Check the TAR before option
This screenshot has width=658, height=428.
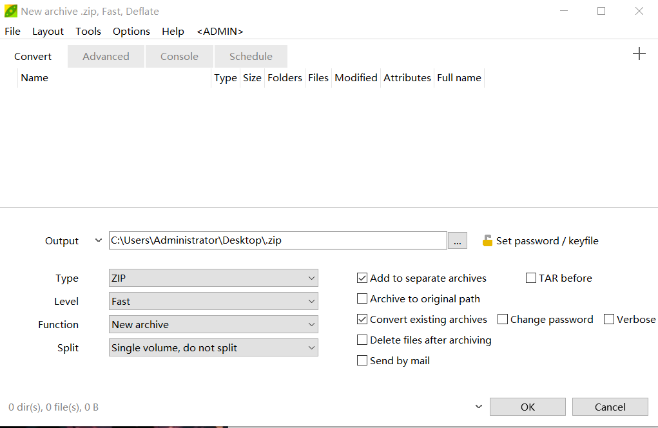pos(531,278)
